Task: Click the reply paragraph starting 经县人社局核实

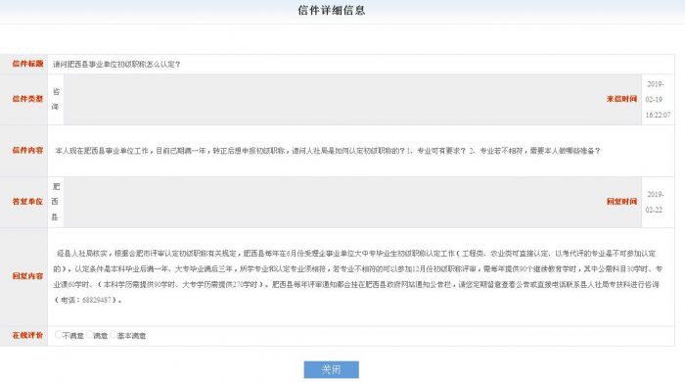Action: (358, 276)
